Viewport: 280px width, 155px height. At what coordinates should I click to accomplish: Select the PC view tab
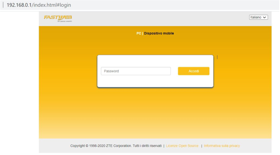pos(139,33)
